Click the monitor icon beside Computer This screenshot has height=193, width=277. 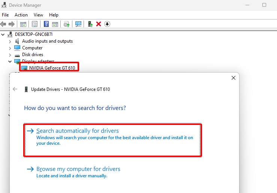pos(17,48)
